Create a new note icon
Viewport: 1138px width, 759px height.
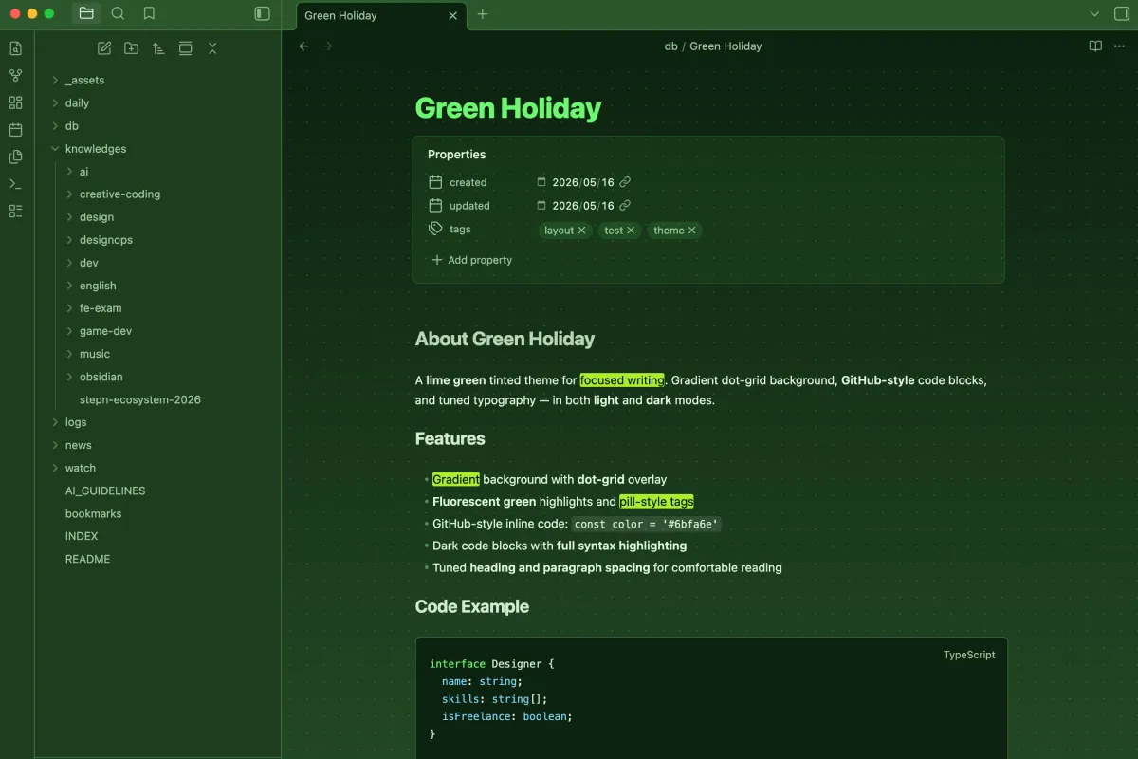click(x=104, y=48)
